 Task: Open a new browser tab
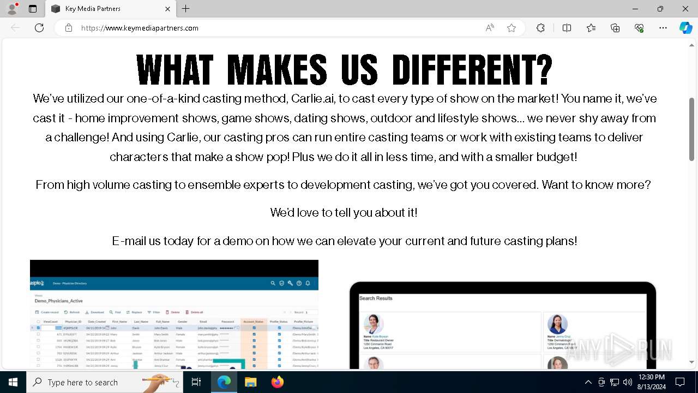tap(186, 9)
